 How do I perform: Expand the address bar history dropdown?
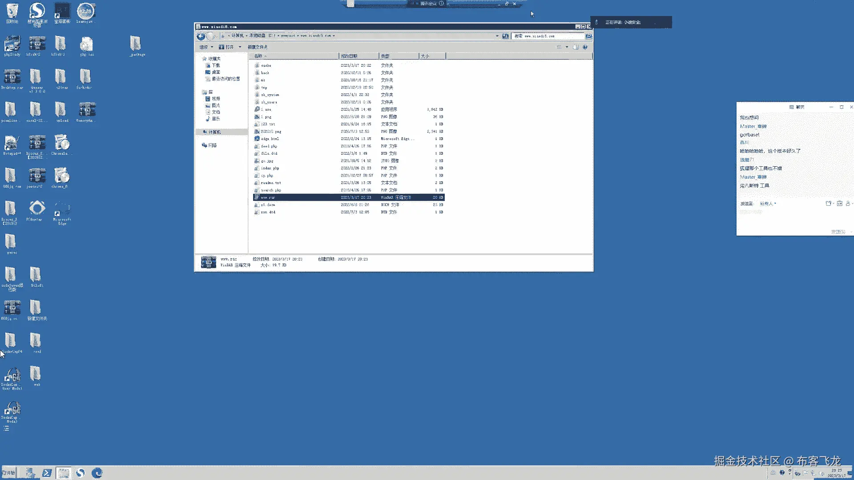point(497,36)
